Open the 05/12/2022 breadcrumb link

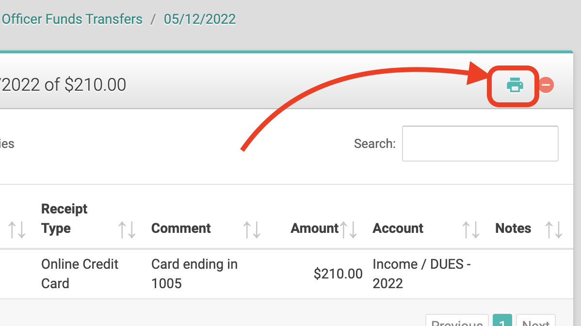pyautogui.click(x=200, y=19)
